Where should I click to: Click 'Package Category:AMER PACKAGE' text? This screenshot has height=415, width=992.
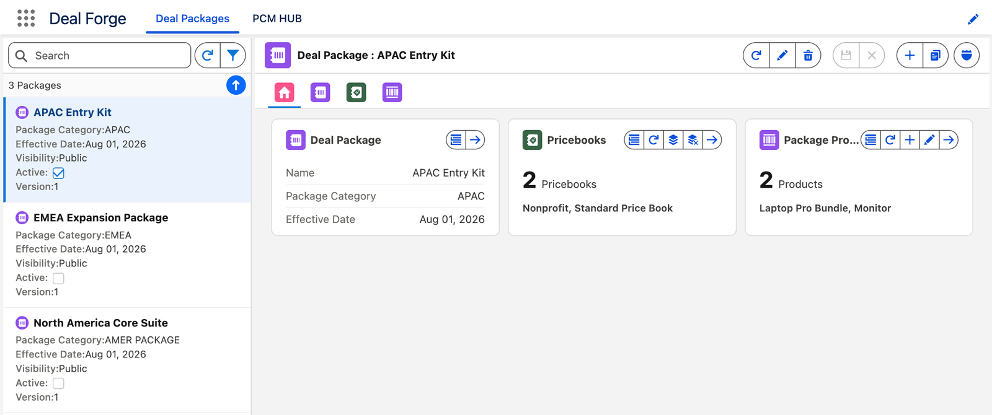click(97, 340)
